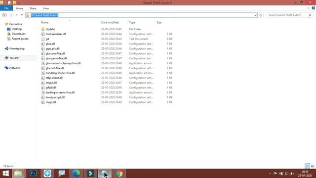Viewport: 316px width, 178px height.
Task: Select http-client.dll file name
Action: pos(54,78)
